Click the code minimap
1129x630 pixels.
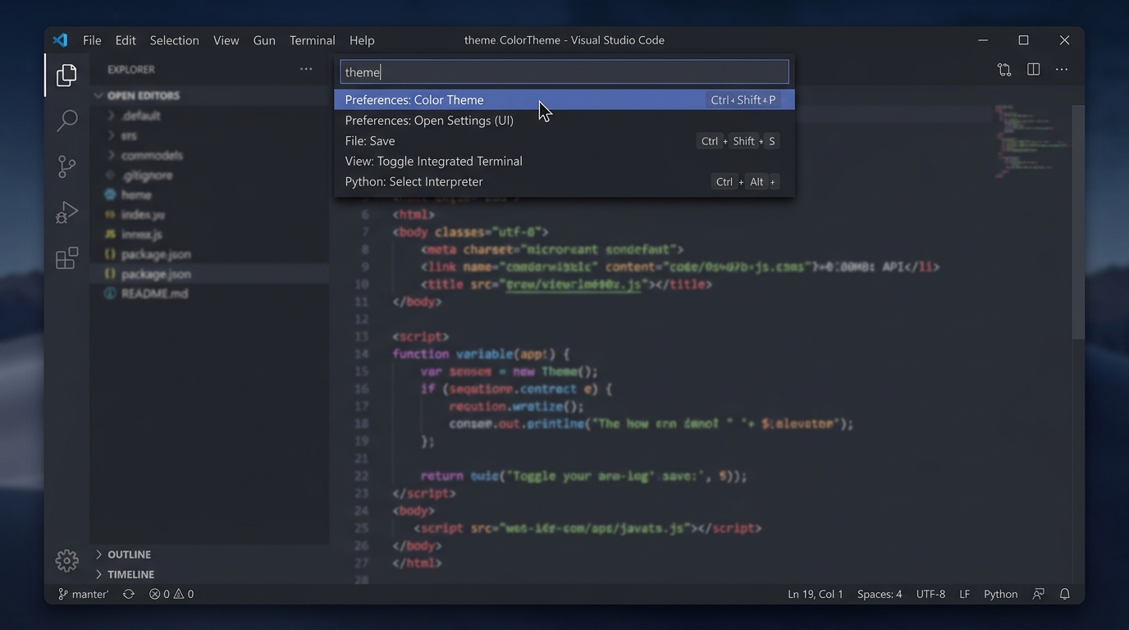coord(1031,141)
